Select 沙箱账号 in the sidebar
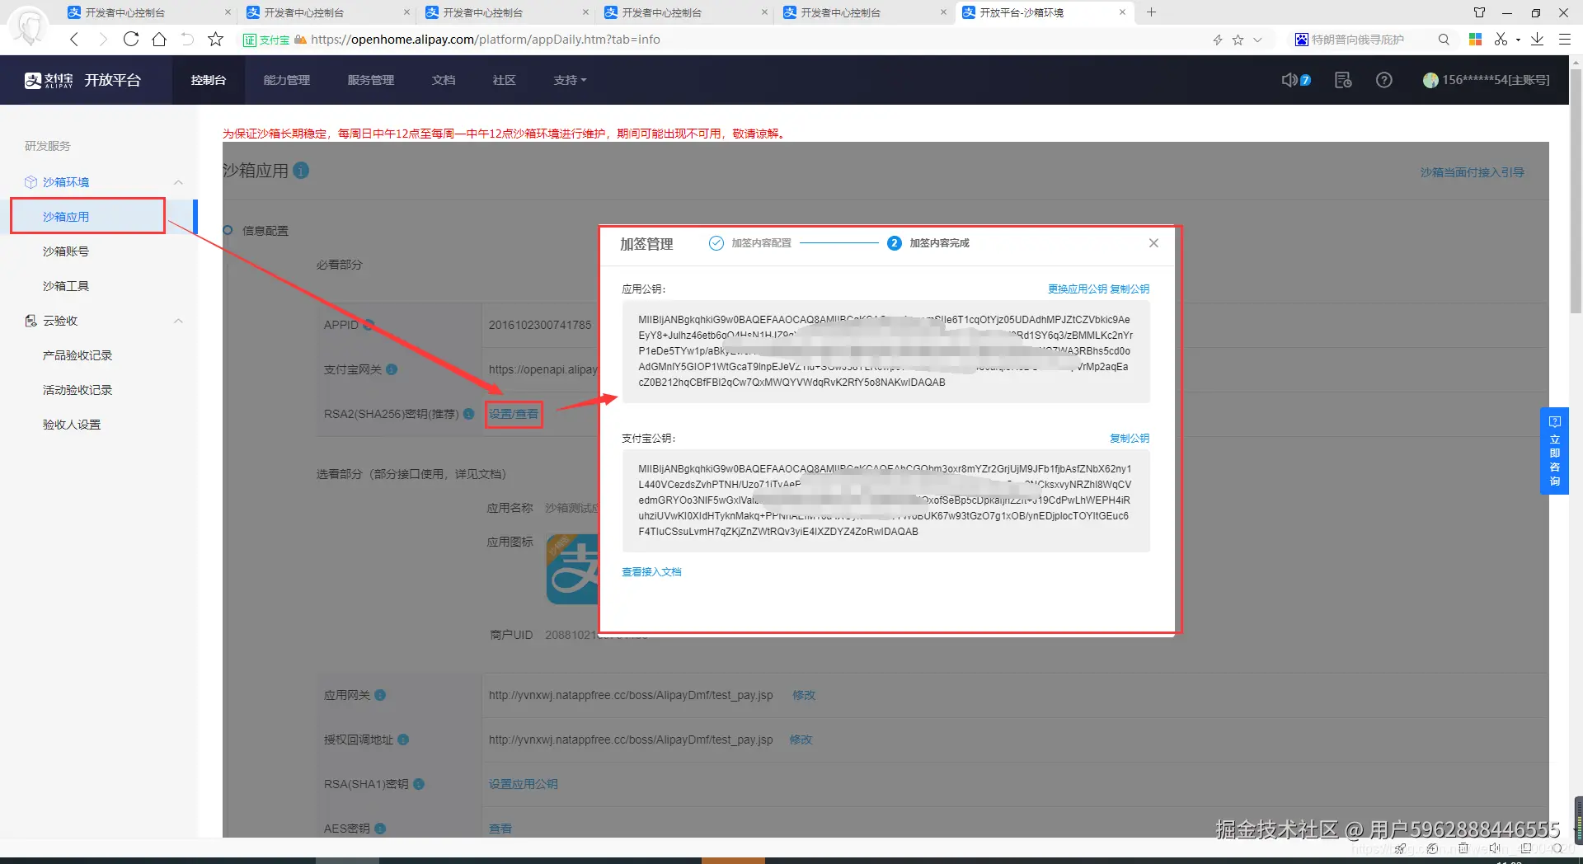The width and height of the screenshot is (1583, 864). coord(66,251)
